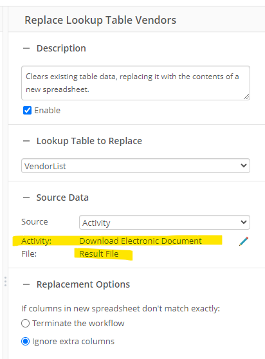Click the Download Electronic Document activity text
This screenshot has height=359, width=265.
pyautogui.click(x=140, y=241)
